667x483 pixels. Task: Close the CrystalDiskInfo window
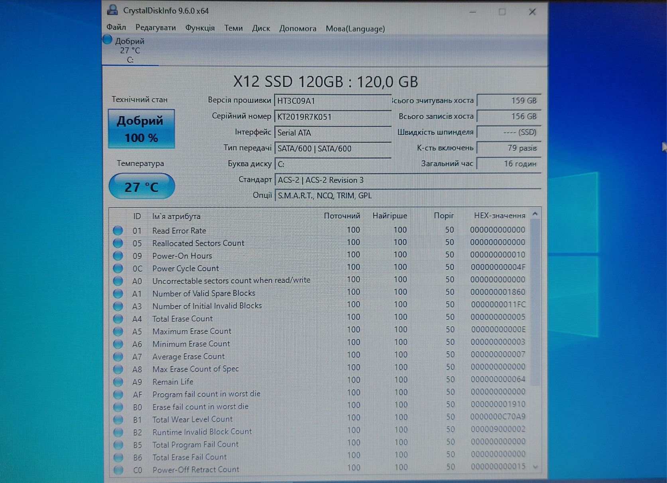(x=532, y=12)
